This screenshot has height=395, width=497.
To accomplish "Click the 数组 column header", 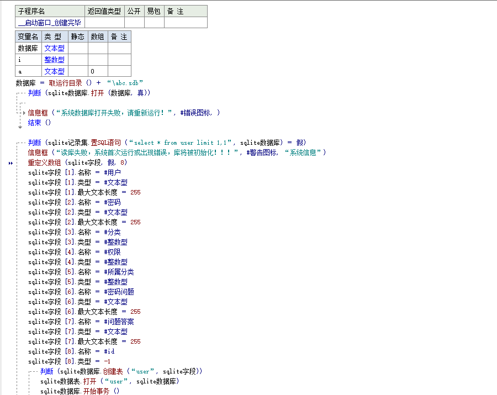I will coord(98,36).
